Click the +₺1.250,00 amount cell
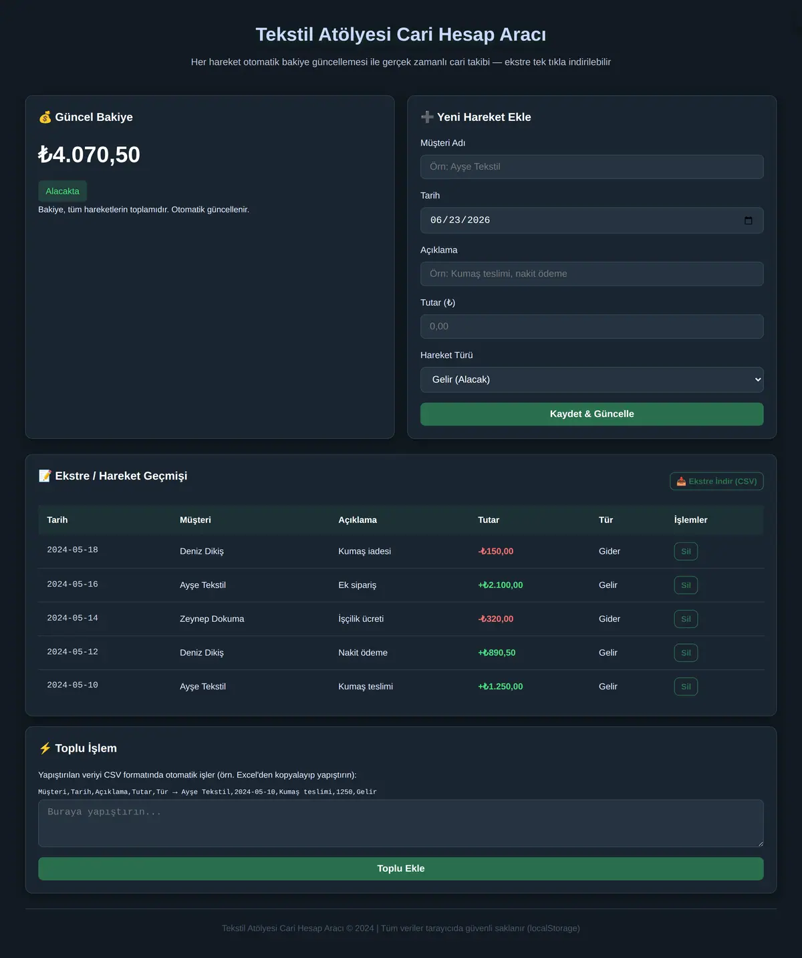802x958 pixels. click(x=501, y=687)
